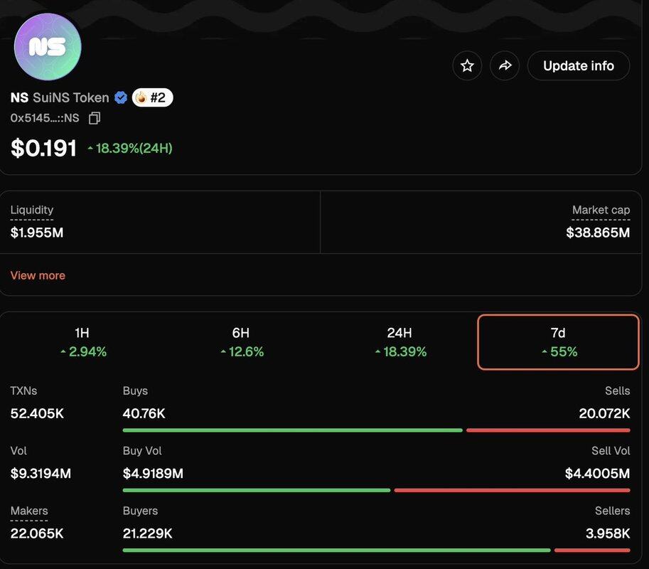Click the red Sell Vol bar
This screenshot has width=649, height=569.
[513, 490]
